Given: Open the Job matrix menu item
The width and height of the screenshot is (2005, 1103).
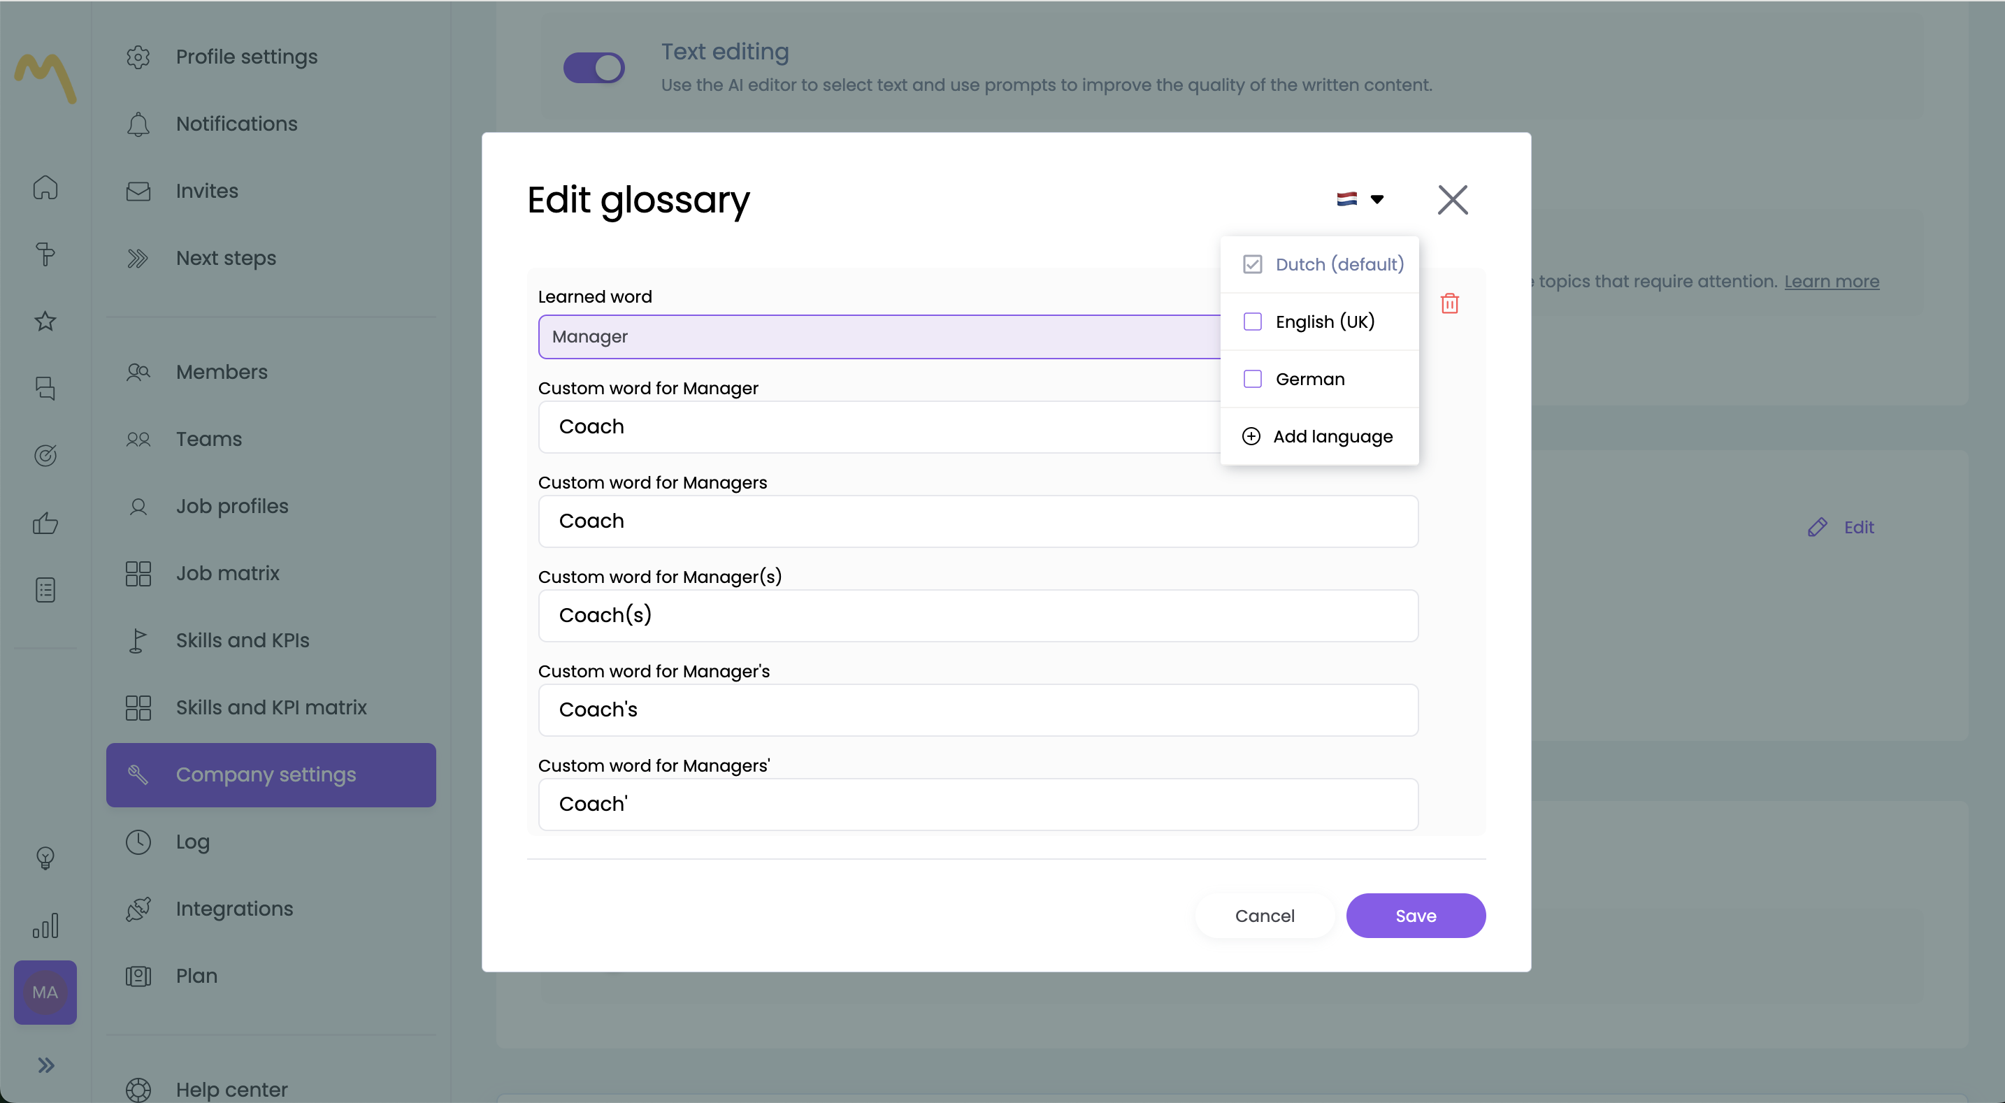Looking at the screenshot, I should point(227,573).
